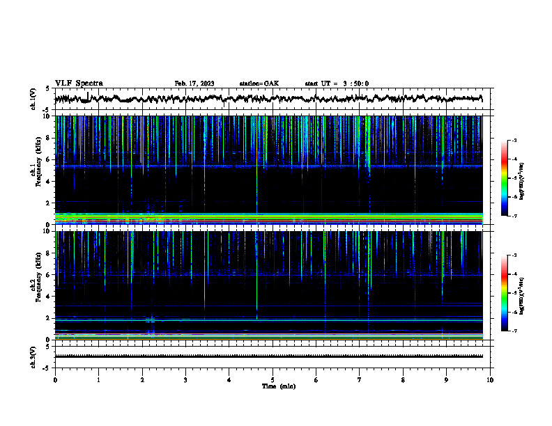Image resolution: width=552 pixels, height=426 pixels.
Task: Click the 2 kHz line in ch.2 spectrogram
Action: (268, 320)
